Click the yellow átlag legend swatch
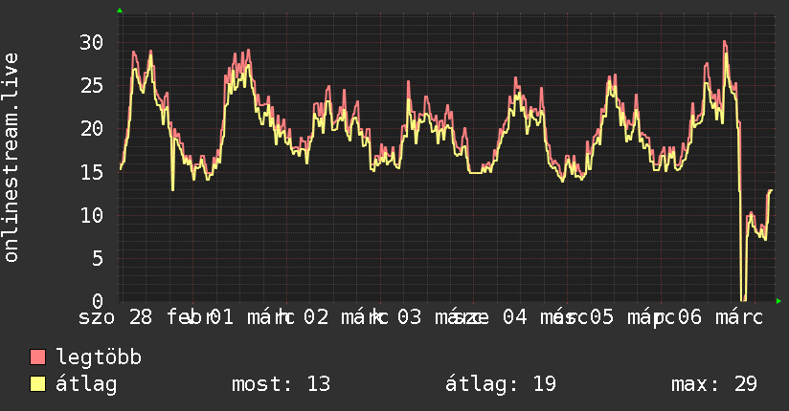 tap(37, 384)
